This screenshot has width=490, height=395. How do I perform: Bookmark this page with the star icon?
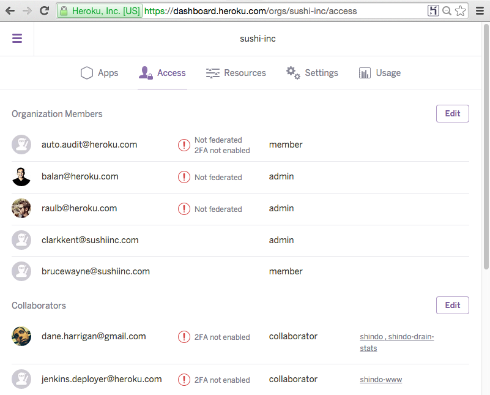[461, 10]
